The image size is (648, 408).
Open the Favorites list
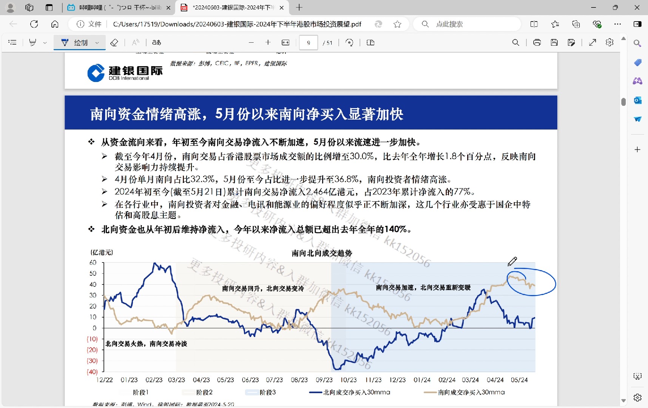[555, 24]
